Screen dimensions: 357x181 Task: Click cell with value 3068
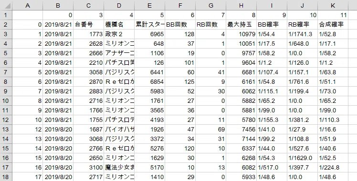89,139
